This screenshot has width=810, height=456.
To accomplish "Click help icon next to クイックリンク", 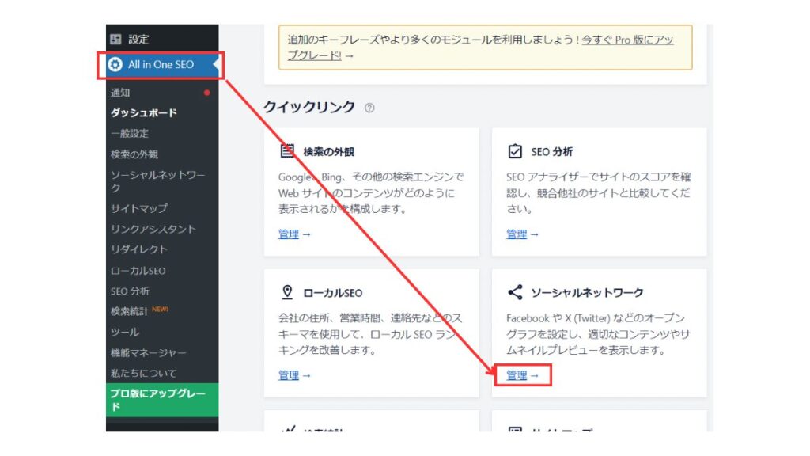I will 369,108.
